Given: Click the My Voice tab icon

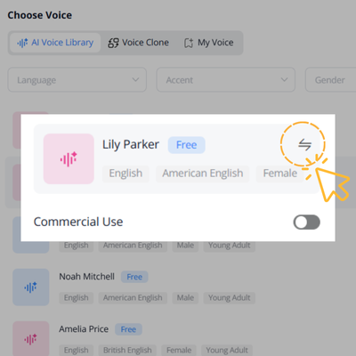Looking at the screenshot, I should 189,43.
